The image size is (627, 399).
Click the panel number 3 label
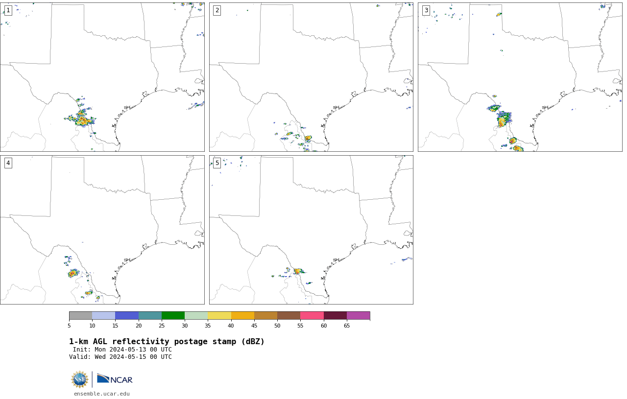click(x=426, y=10)
